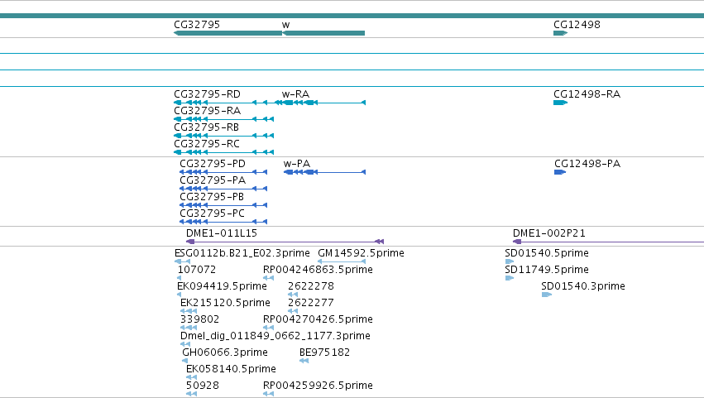
Task: Click the CG32795-PA protein label
Action: [x=213, y=180]
